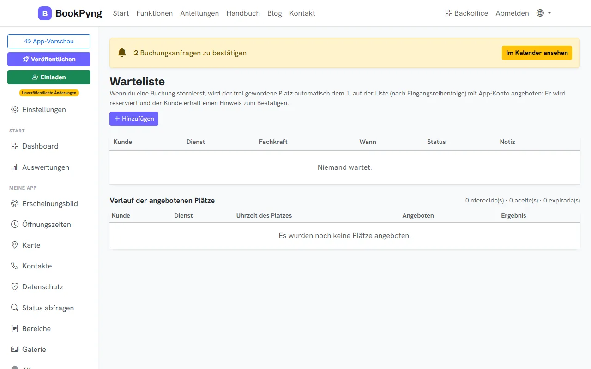Image resolution: width=591 pixels, height=369 pixels.
Task: Click the Öffnungszeiten clock icon
Action: 15,224
